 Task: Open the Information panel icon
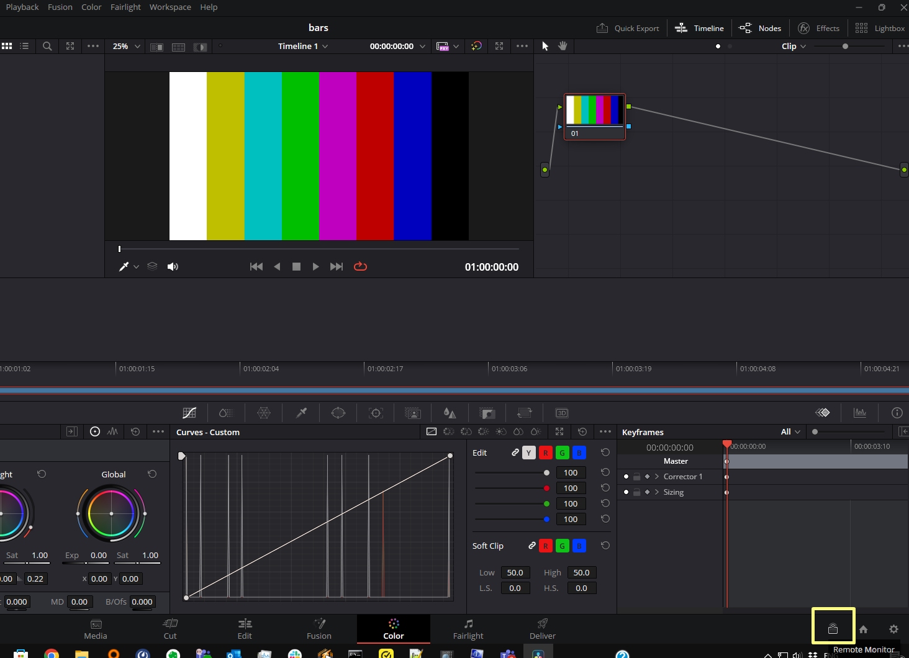(x=897, y=412)
